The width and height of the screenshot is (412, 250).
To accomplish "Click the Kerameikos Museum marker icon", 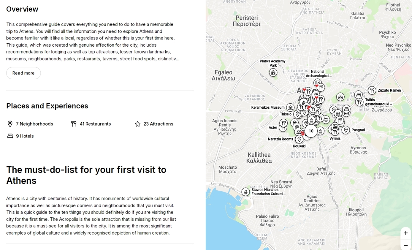I will pyautogui.click(x=291, y=107).
